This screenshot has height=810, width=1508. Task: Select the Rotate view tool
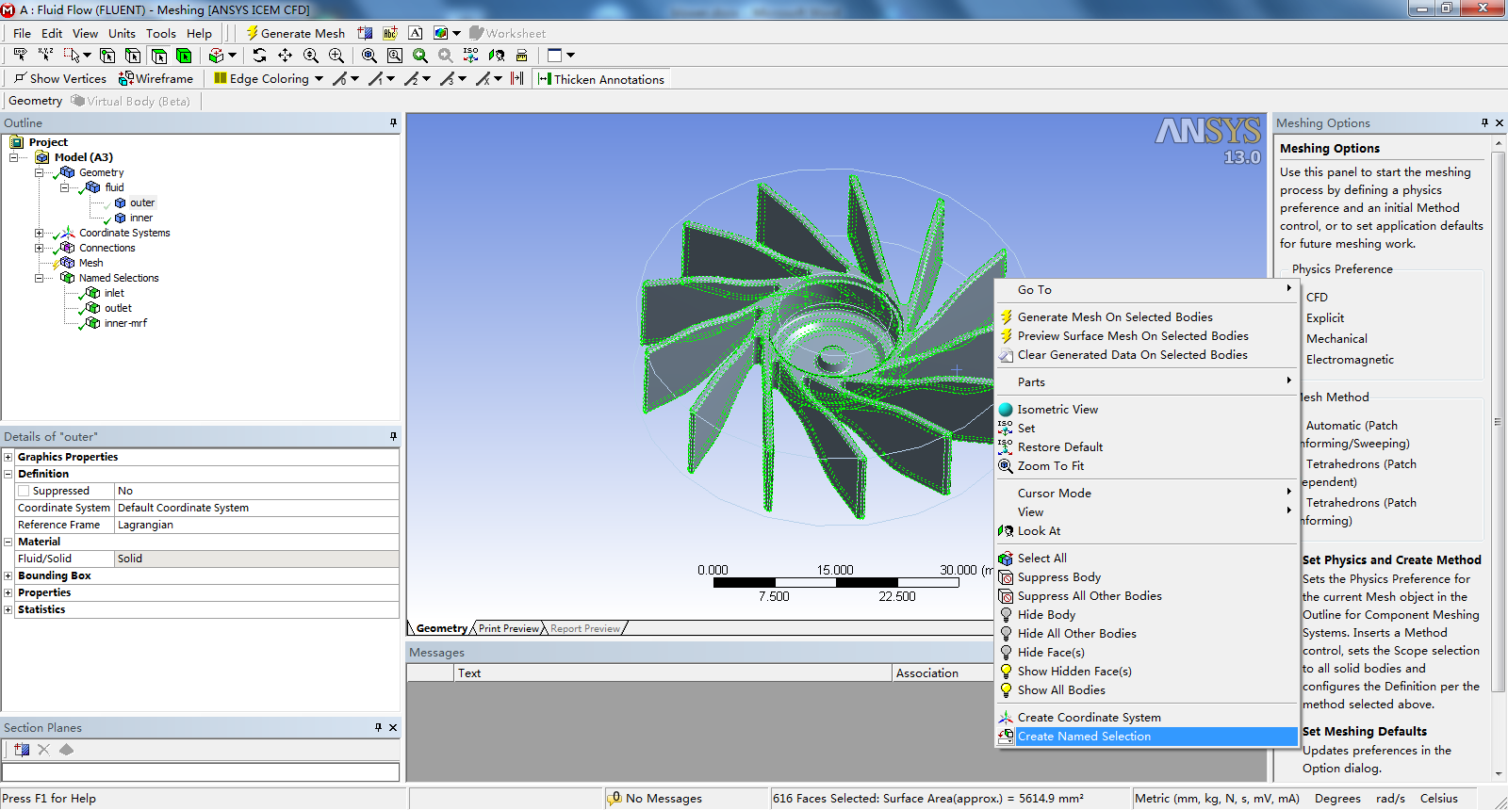260,56
